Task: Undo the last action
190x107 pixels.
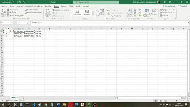Action: (x=24, y=2)
